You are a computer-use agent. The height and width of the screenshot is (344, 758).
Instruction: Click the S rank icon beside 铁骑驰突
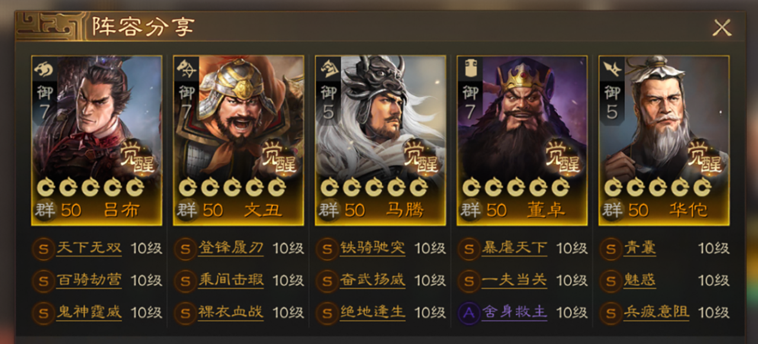pyautogui.click(x=327, y=249)
